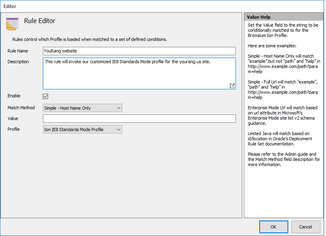Viewport: 326px width, 236px height.
Task: Click the empty Value input field
Action: tap(139, 119)
